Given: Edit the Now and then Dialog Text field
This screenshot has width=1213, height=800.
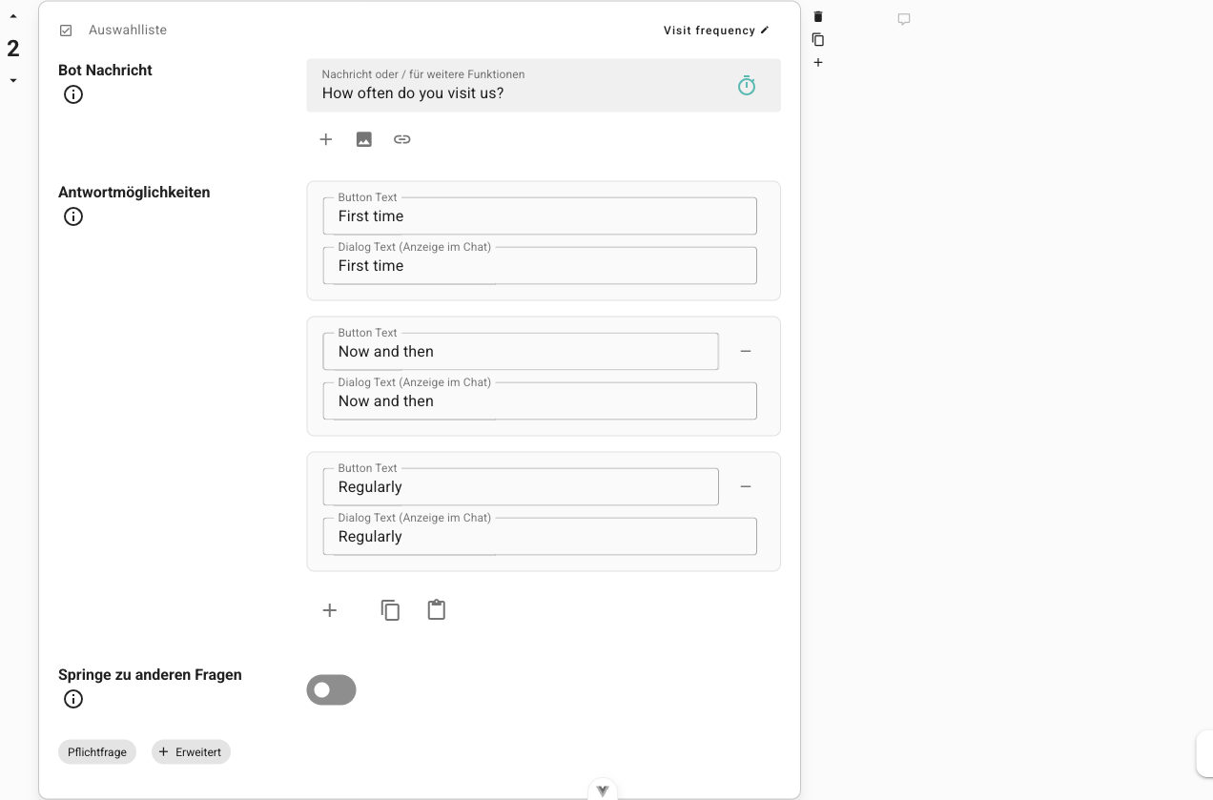Looking at the screenshot, I should [x=540, y=400].
